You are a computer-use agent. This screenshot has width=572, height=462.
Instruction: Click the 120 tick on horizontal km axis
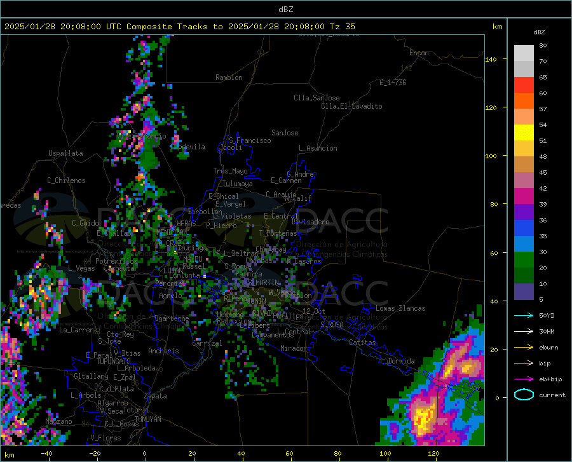433,454
